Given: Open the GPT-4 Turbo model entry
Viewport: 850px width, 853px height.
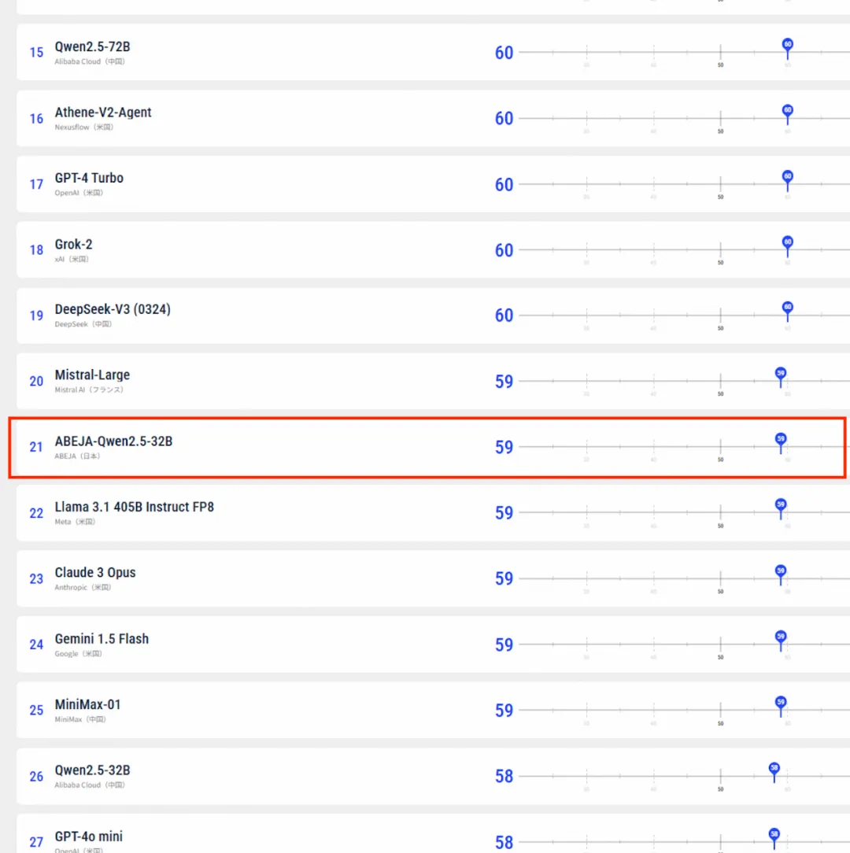Looking at the screenshot, I should pyautogui.click(x=89, y=178).
